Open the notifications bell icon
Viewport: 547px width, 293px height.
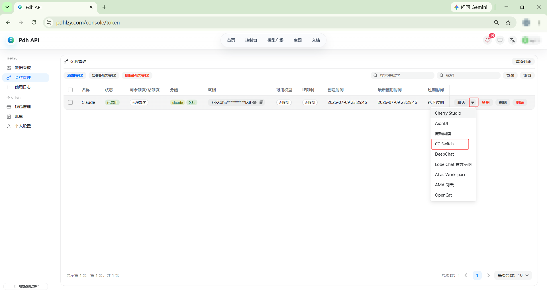(x=487, y=40)
